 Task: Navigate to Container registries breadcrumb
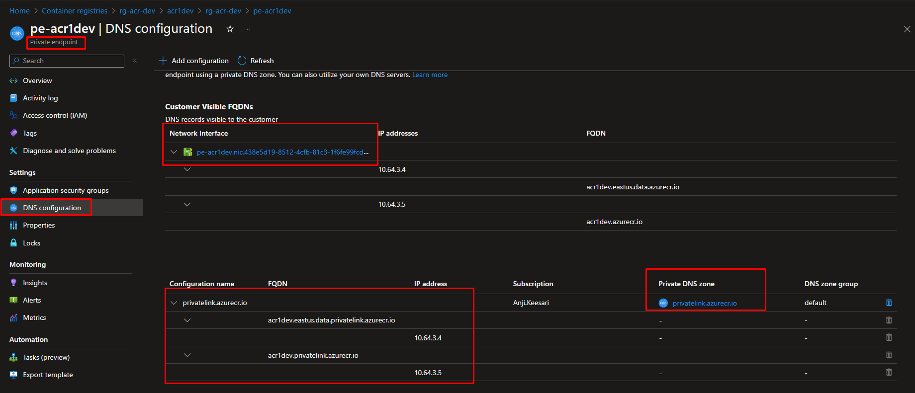[x=75, y=11]
